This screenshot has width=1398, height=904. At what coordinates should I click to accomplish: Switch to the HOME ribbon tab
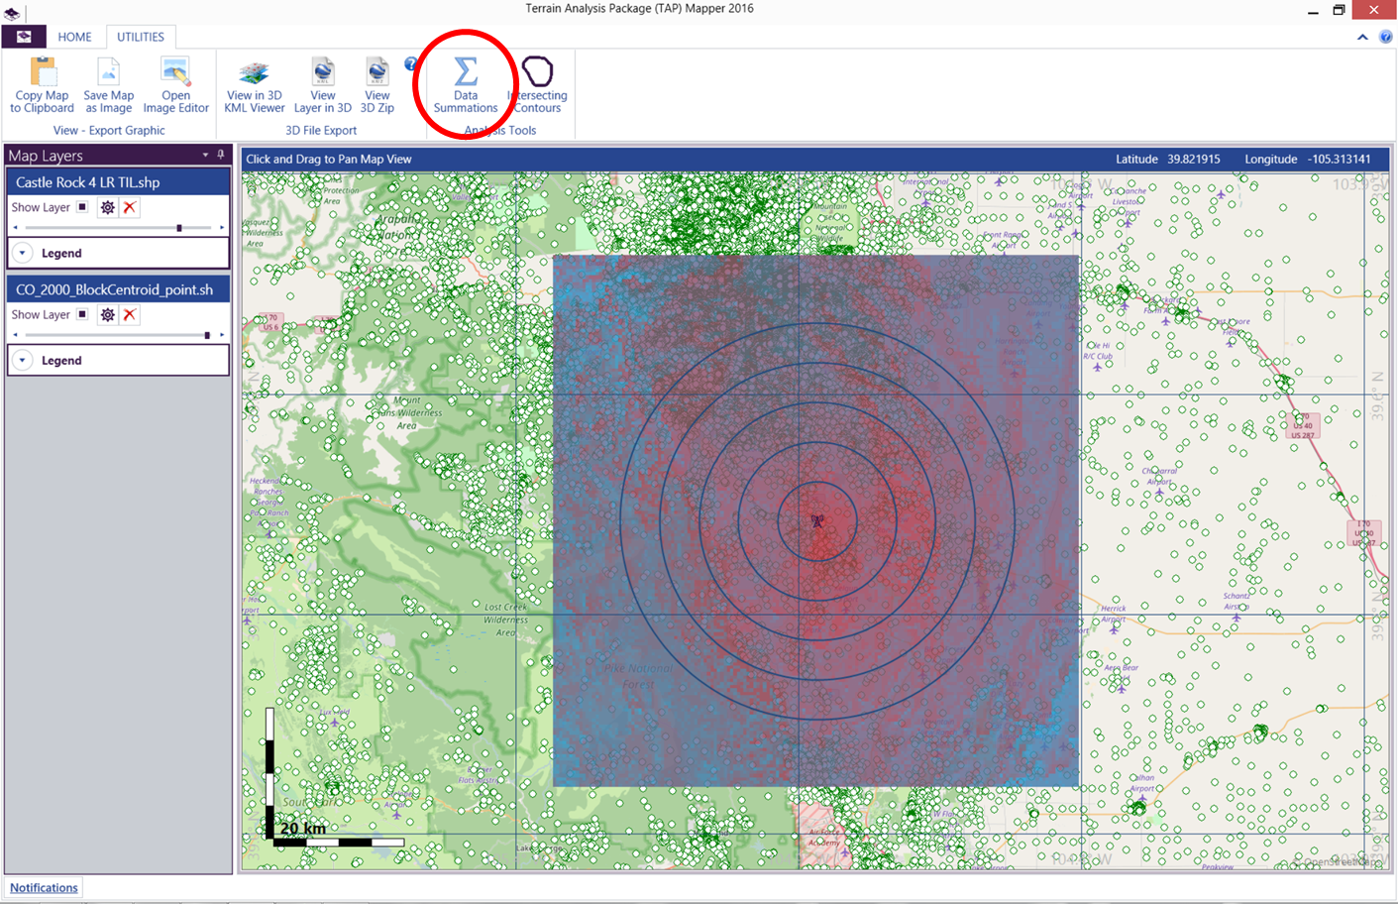tap(74, 37)
